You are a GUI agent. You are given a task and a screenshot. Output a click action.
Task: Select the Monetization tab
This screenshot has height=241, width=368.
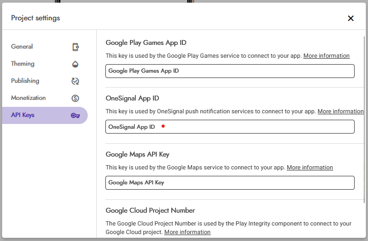point(28,98)
